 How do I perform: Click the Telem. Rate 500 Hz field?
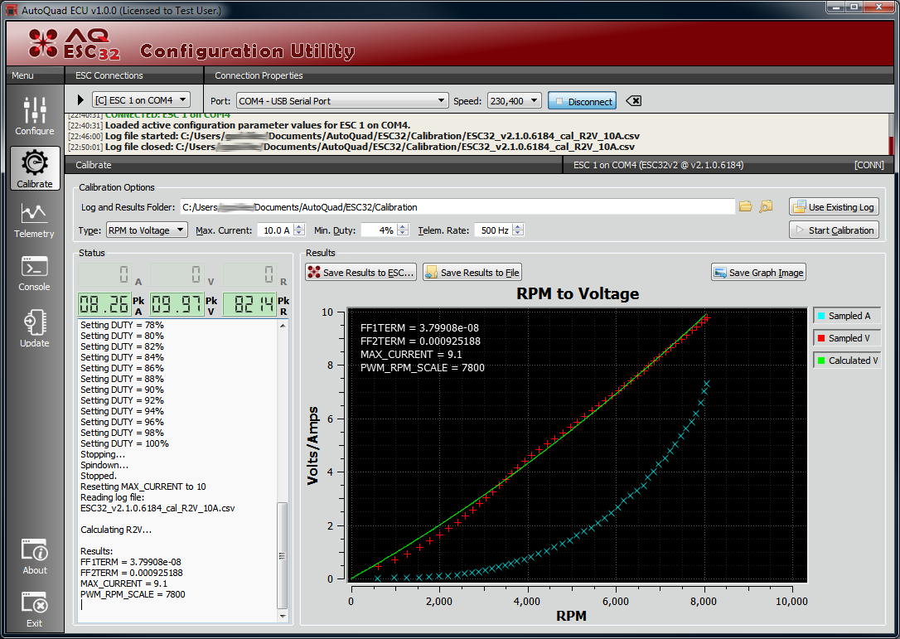[x=493, y=230]
